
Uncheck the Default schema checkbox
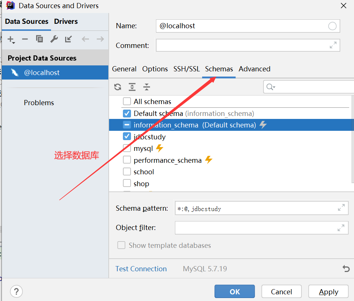pyautogui.click(x=127, y=113)
